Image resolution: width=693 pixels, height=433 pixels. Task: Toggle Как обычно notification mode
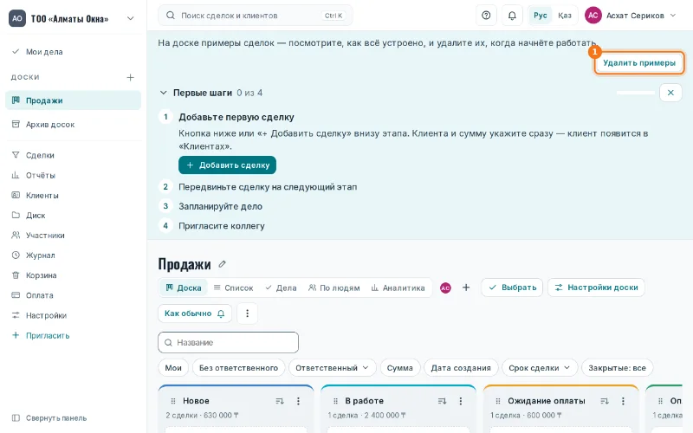(195, 313)
